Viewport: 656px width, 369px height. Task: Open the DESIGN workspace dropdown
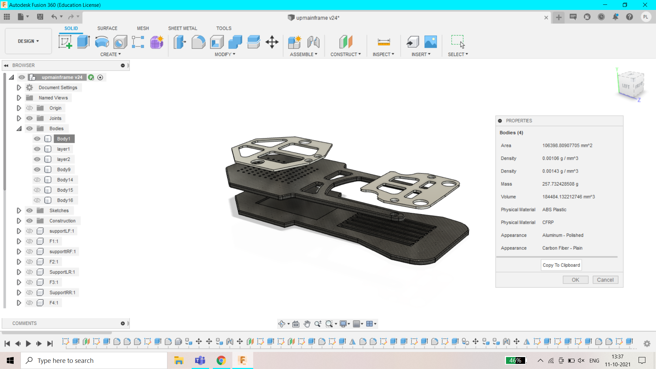[x=28, y=41]
